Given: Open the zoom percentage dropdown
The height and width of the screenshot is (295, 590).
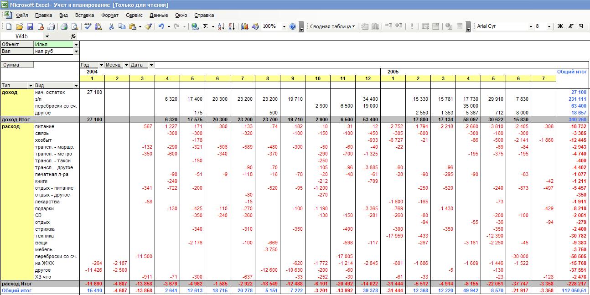Looking at the screenshot, I should 284,26.
